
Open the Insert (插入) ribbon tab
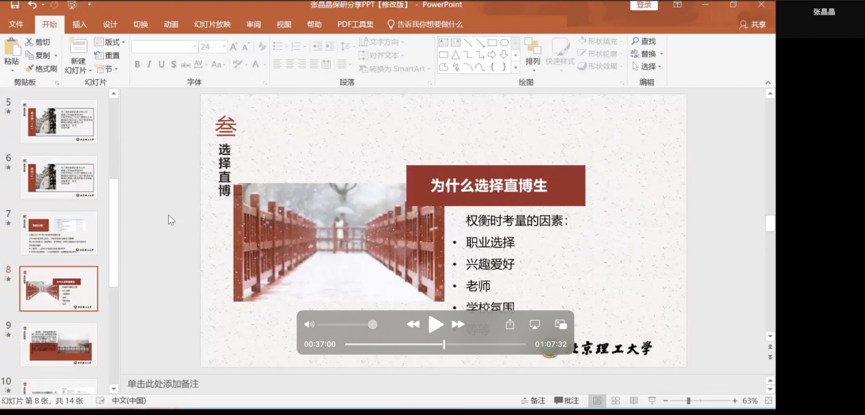coord(80,25)
